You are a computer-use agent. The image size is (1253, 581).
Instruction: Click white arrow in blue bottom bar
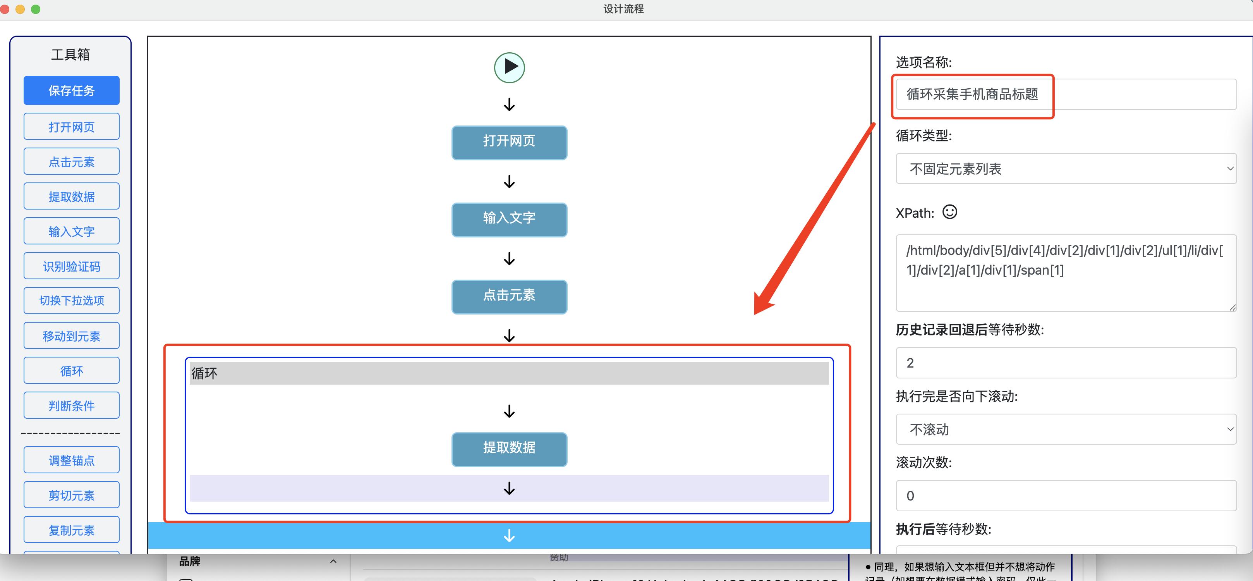(x=509, y=536)
